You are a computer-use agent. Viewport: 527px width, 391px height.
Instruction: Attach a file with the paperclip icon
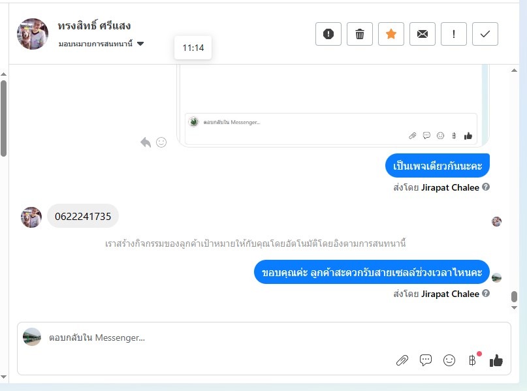[402, 360]
